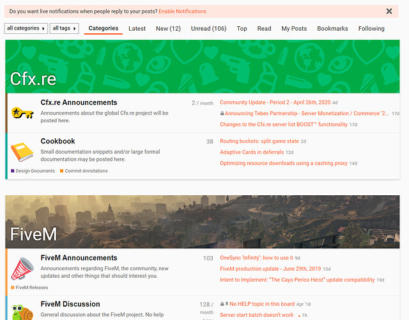
Task: Click the gold key Announcements icon
Action: (23, 113)
